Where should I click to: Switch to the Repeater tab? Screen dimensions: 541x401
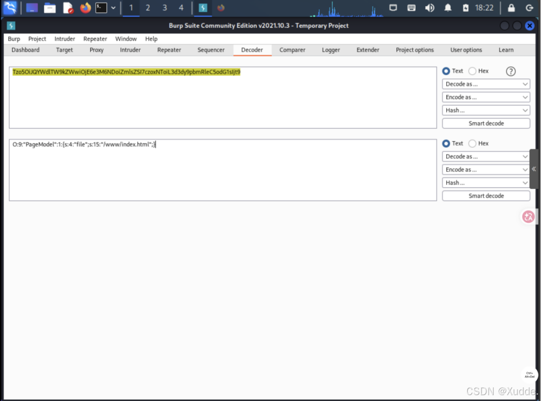pyautogui.click(x=169, y=50)
